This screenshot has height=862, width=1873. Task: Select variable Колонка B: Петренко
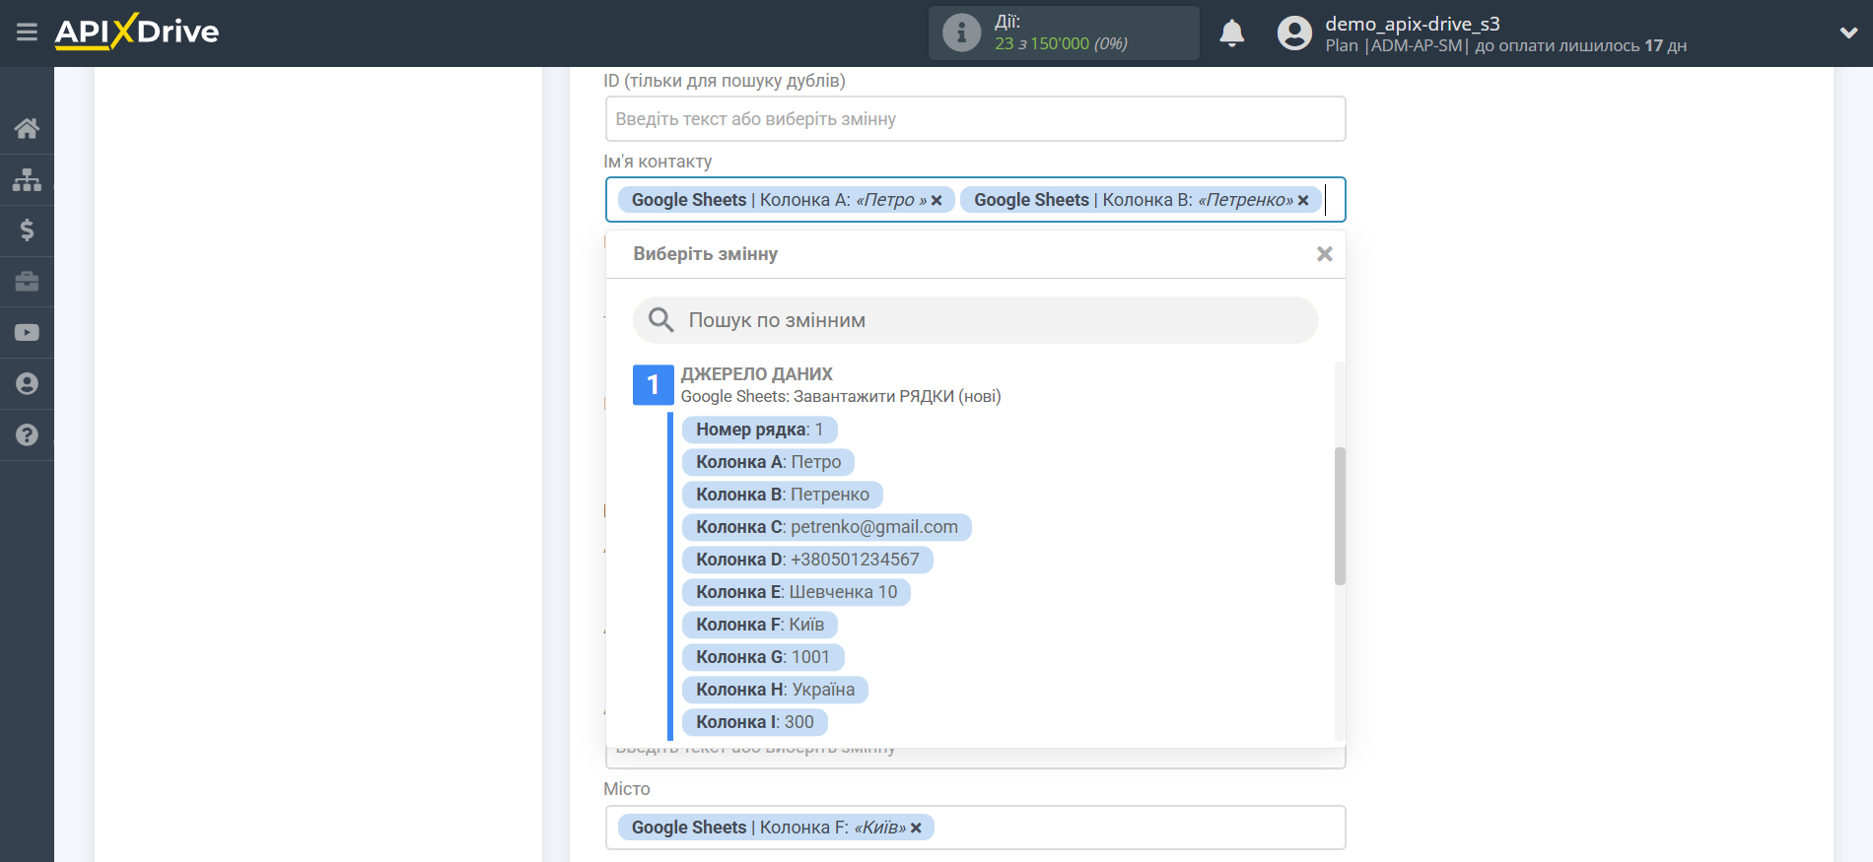pos(783,495)
